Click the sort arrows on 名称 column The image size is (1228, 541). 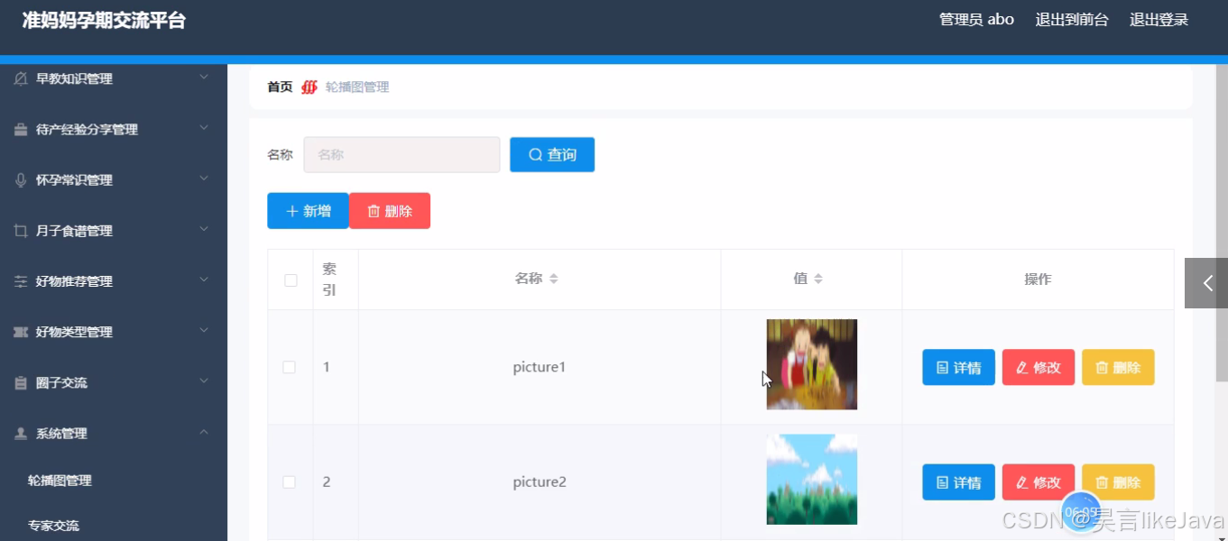coord(554,280)
